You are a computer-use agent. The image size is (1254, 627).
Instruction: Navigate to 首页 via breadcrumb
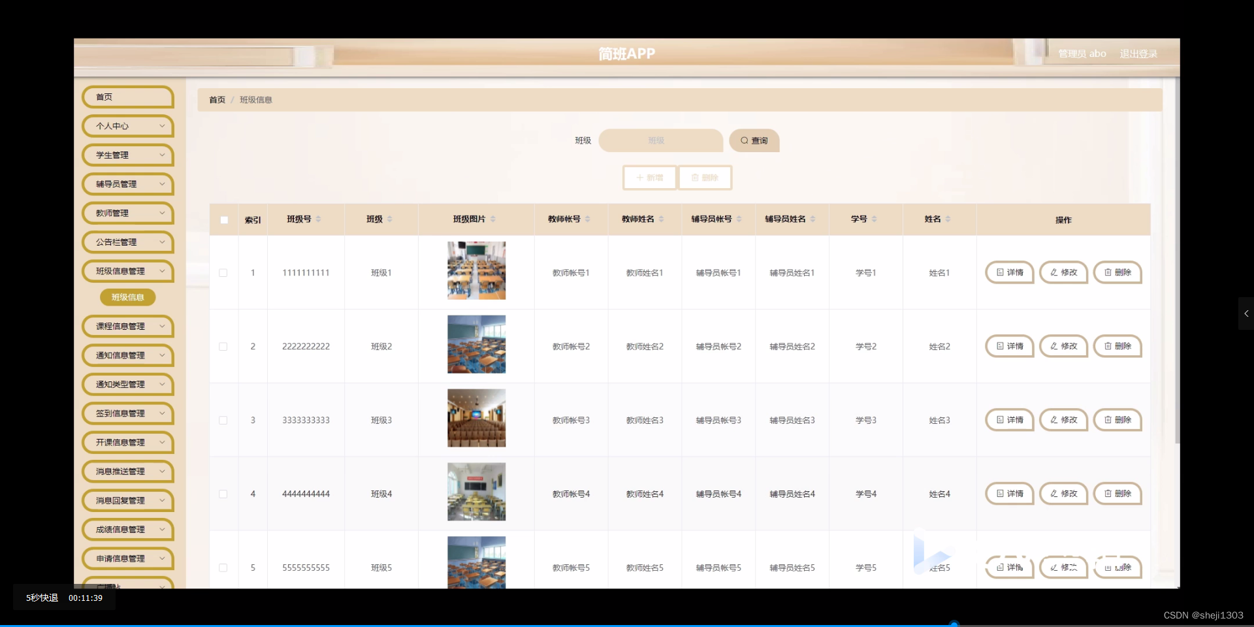217,100
